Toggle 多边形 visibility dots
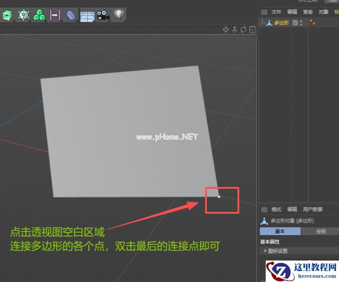339x282 pixels. 301,23
